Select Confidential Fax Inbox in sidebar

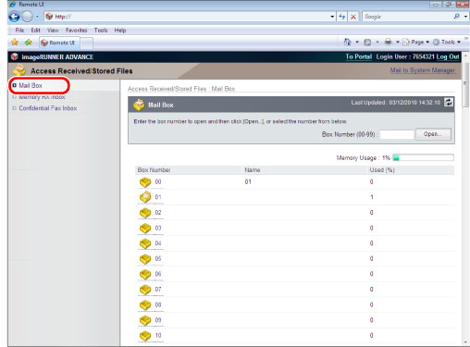click(48, 108)
